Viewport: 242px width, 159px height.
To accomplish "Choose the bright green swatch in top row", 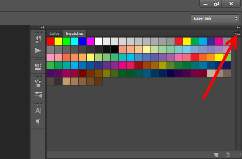I will pyautogui.click(x=66, y=41).
